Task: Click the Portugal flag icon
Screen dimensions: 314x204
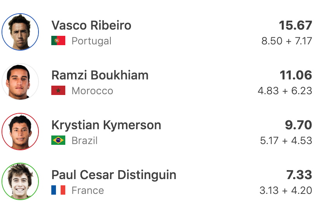Action: coord(58,41)
